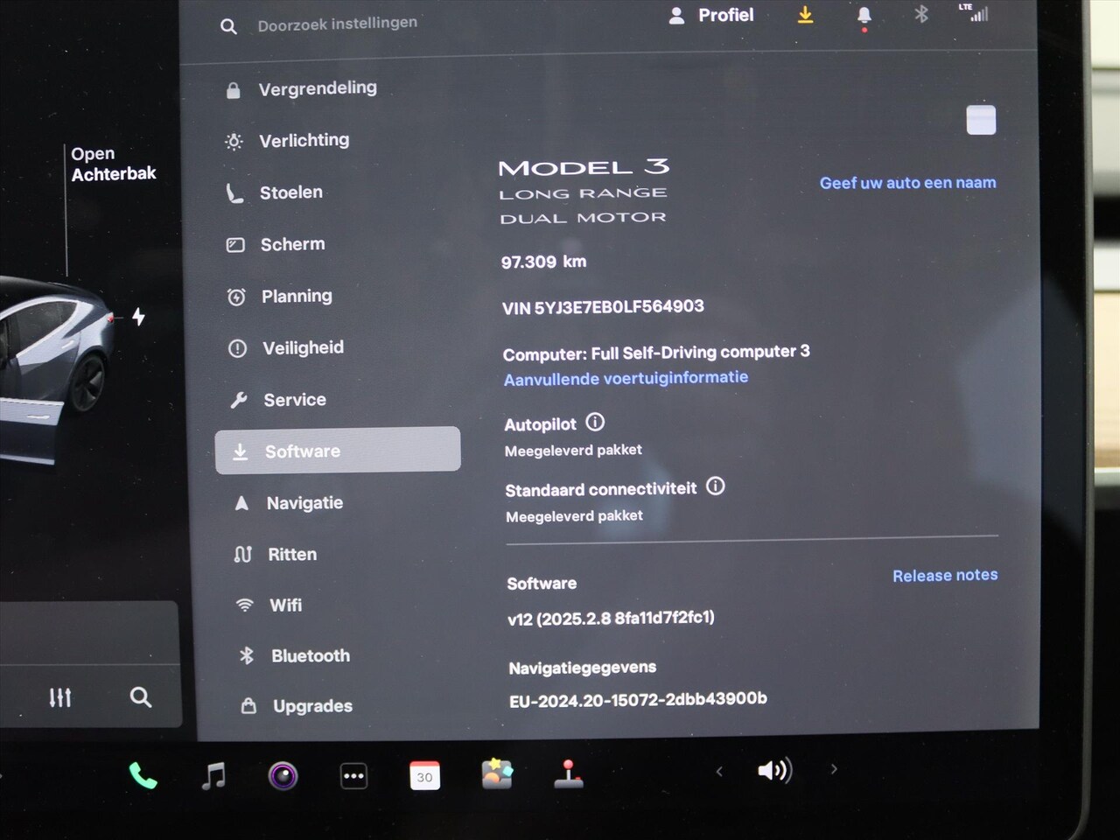Increase volume with right chevron
This screenshot has width=1120, height=840.
click(834, 769)
